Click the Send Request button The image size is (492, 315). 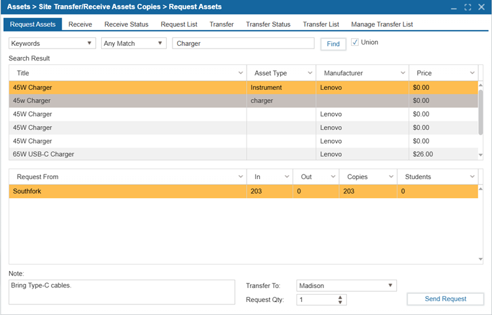click(445, 299)
